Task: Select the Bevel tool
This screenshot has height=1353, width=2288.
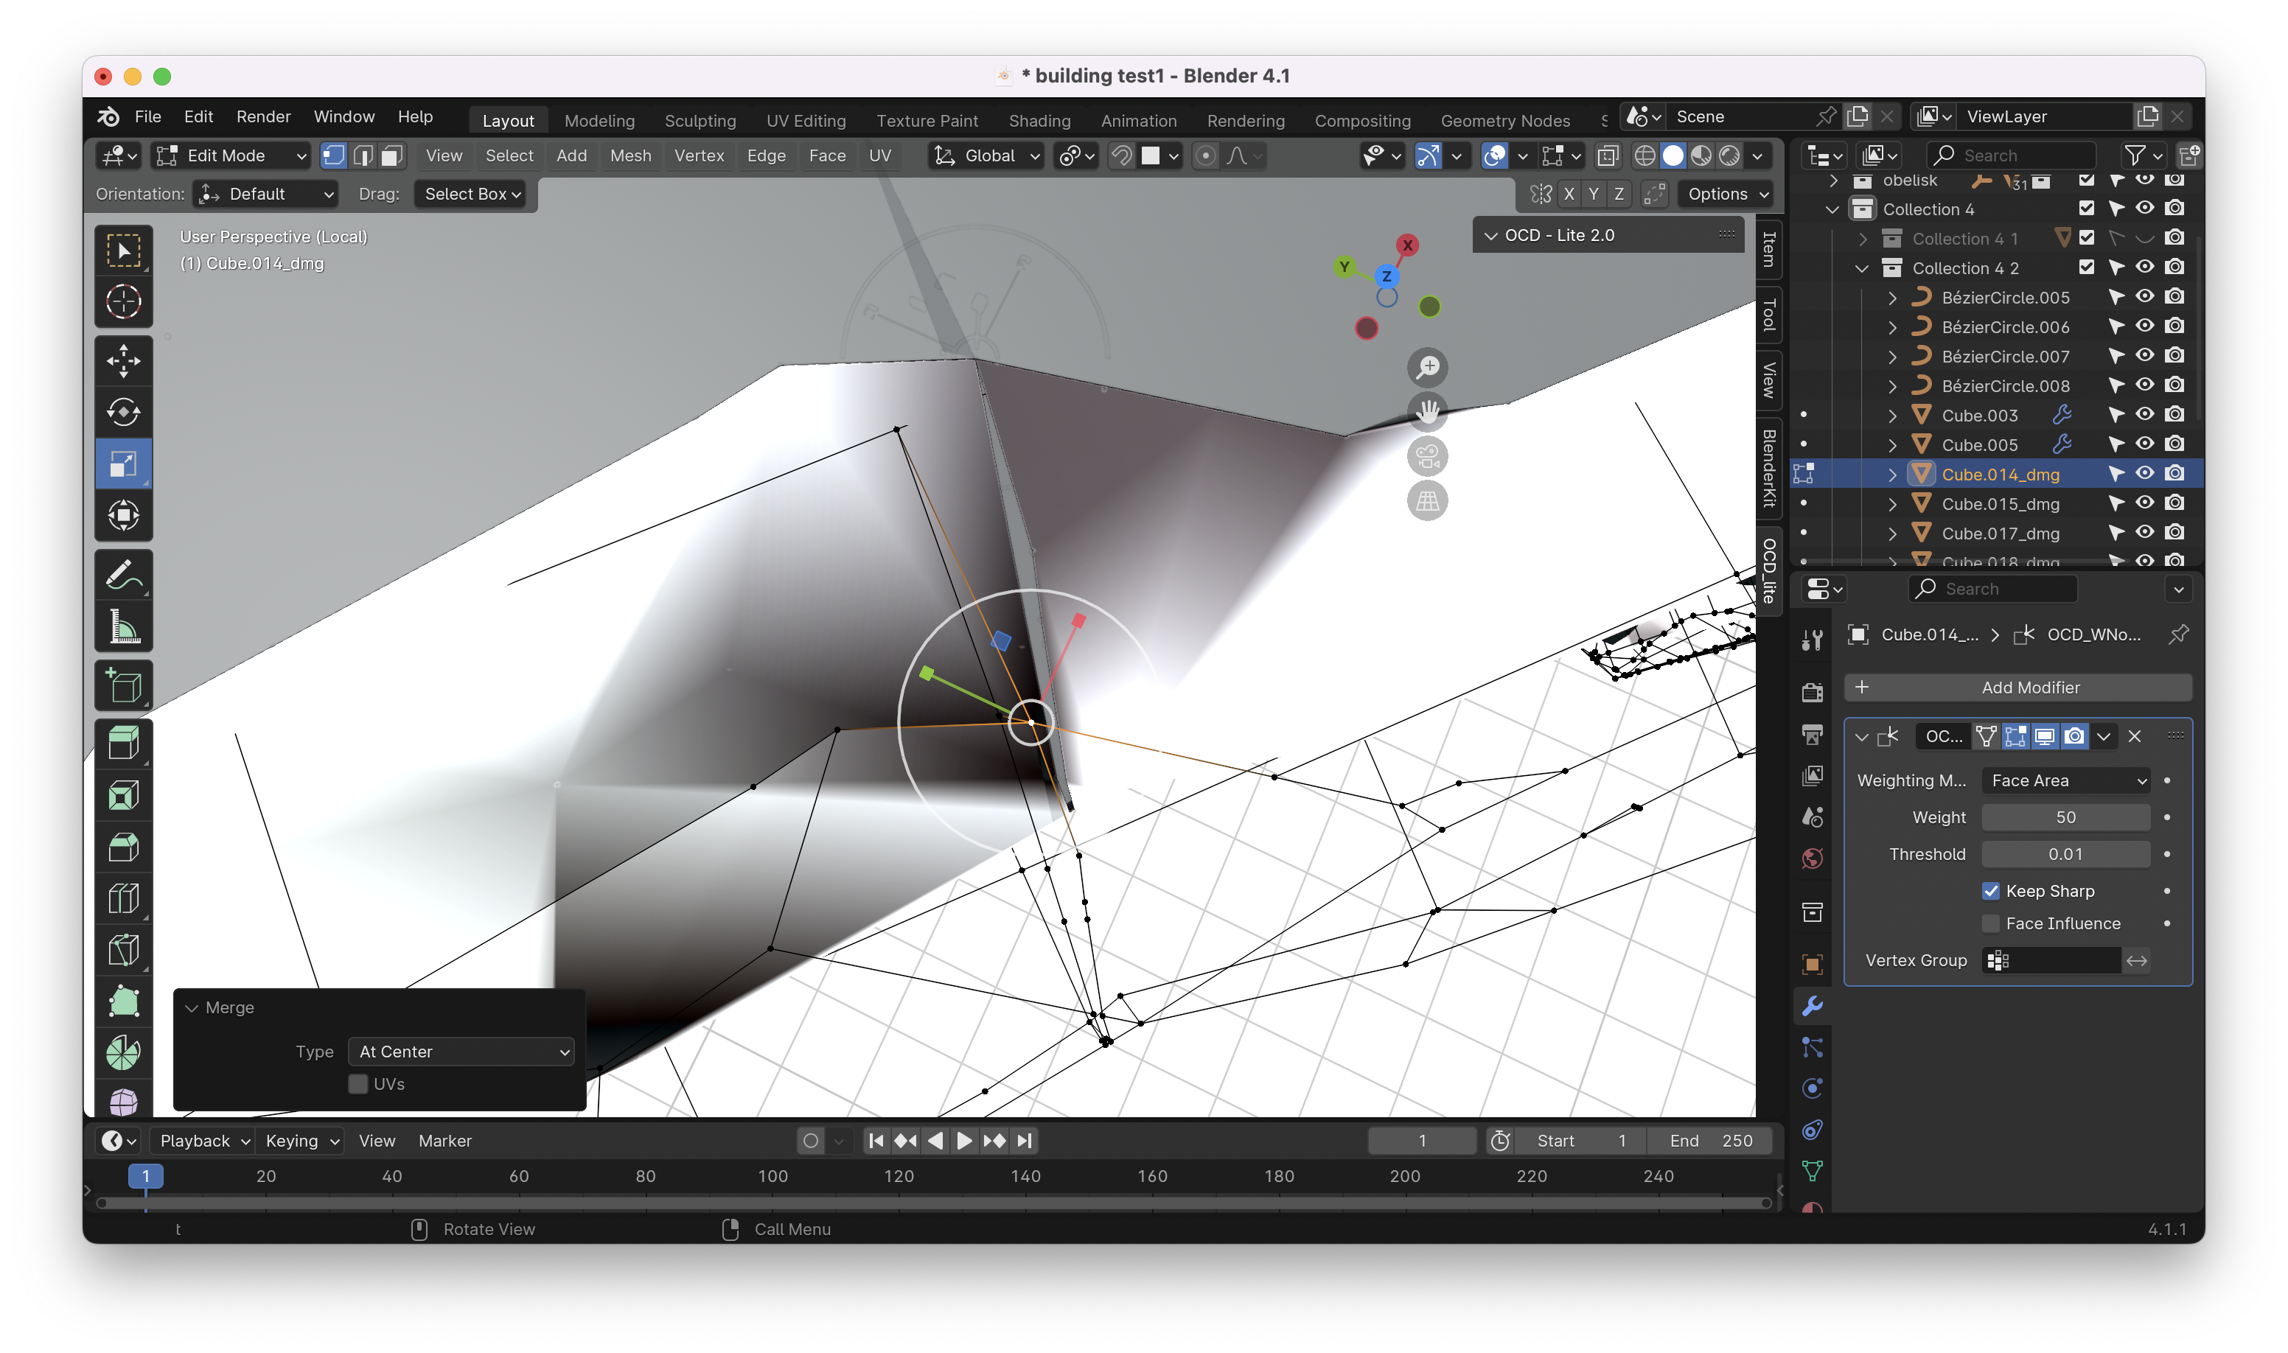Action: tap(123, 848)
